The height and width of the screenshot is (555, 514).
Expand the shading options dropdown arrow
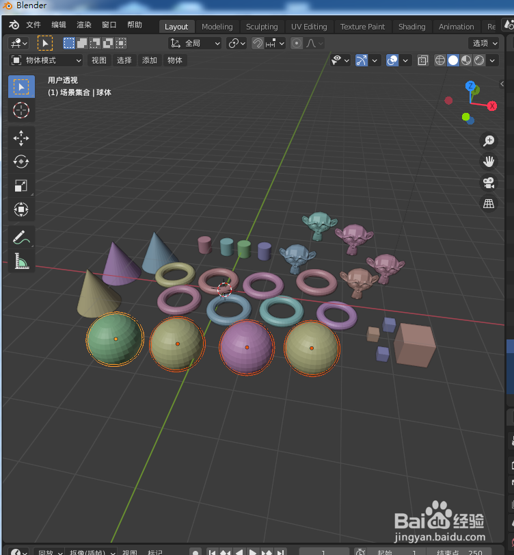[492, 60]
